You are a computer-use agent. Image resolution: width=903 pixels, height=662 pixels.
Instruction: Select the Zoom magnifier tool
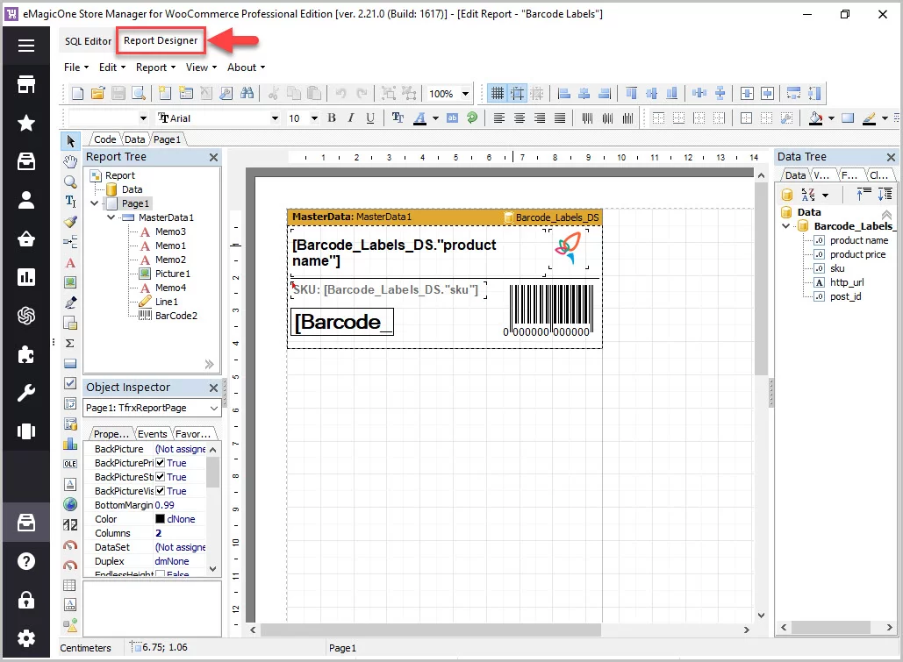tap(70, 182)
